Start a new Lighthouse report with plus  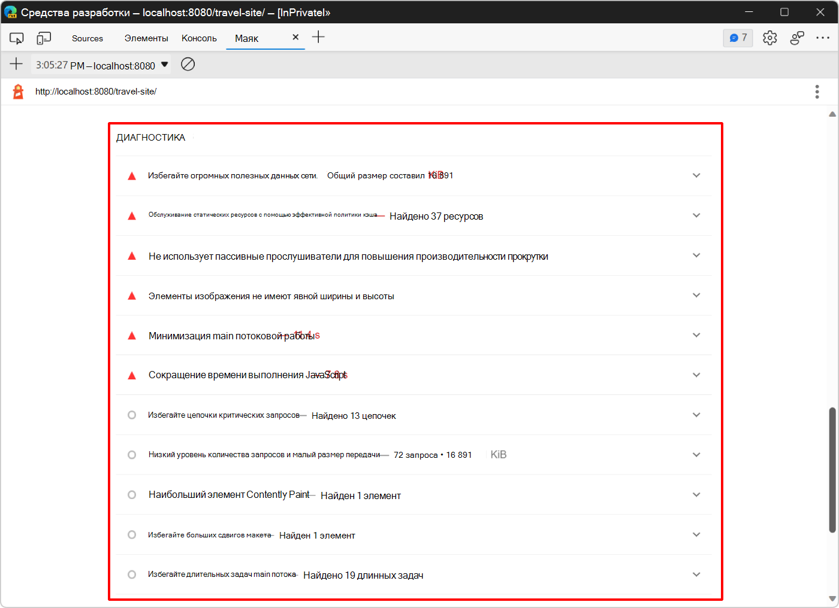[16, 64]
